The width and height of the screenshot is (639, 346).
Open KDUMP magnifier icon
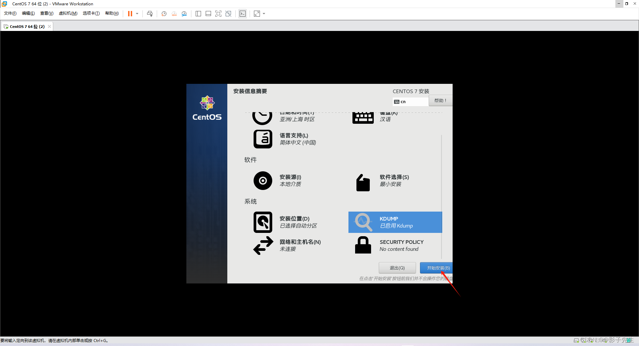363,222
